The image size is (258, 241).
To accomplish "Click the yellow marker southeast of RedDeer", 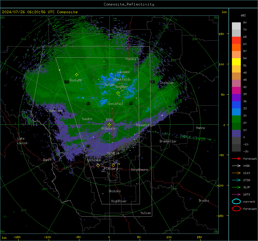I will click(118, 93).
